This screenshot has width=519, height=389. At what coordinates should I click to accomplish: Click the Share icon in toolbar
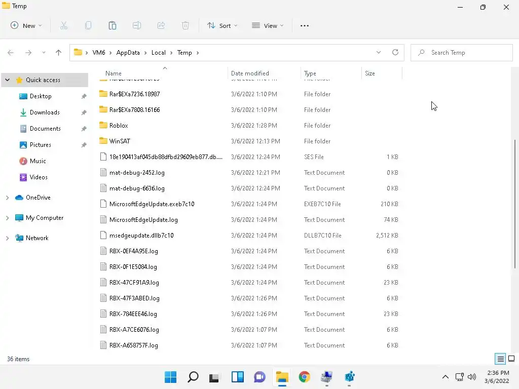point(161,25)
